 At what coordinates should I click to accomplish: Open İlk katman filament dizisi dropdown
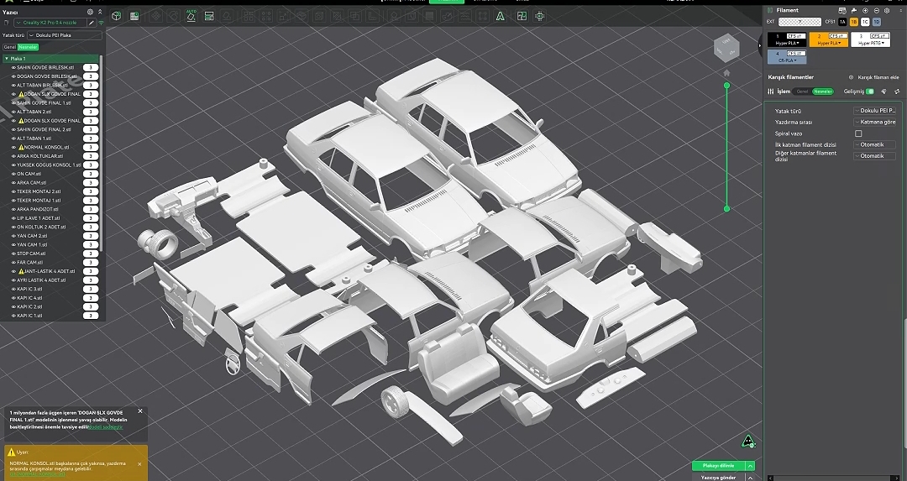pyautogui.click(x=874, y=144)
